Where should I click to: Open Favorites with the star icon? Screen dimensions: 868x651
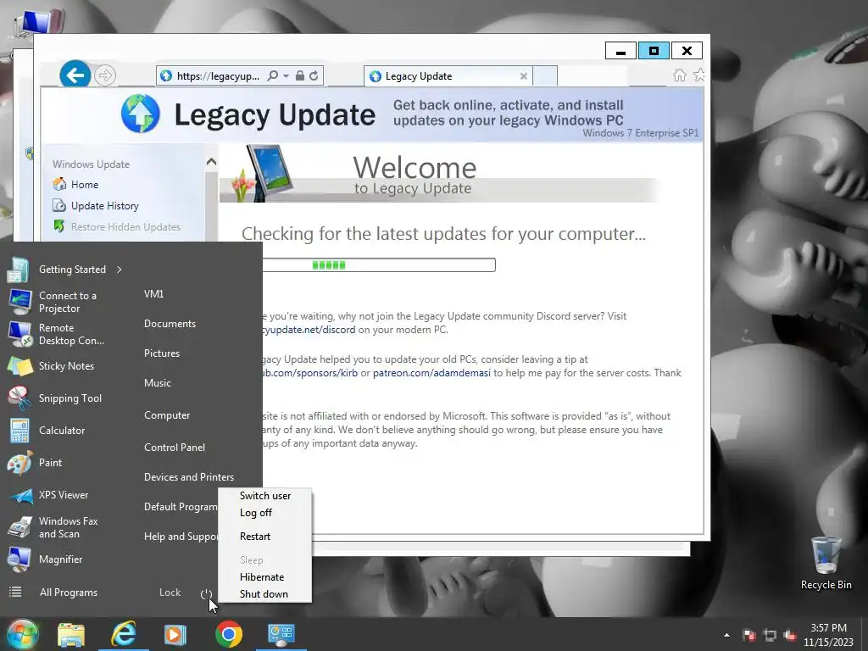[x=698, y=75]
